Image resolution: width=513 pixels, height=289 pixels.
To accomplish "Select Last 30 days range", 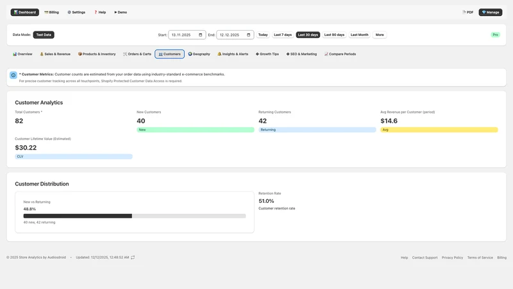I will 308,35.
